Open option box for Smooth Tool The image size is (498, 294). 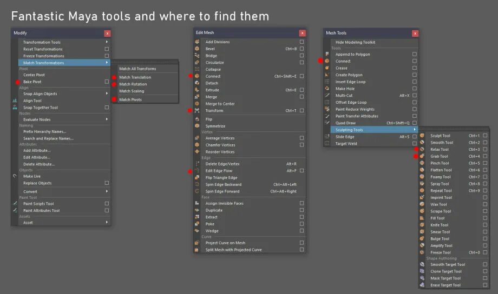(485, 142)
